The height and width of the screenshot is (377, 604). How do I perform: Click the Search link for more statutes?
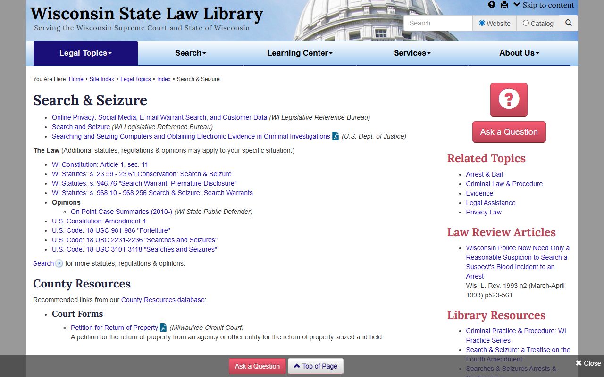pos(43,263)
